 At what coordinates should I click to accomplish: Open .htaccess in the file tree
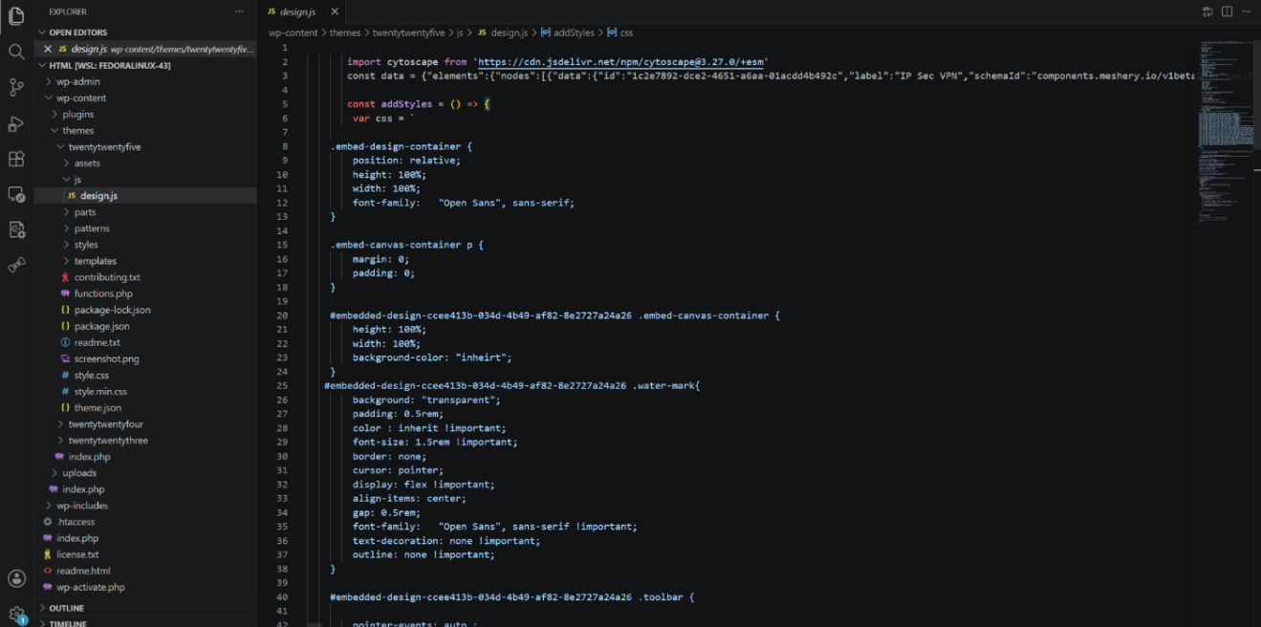[x=76, y=522]
